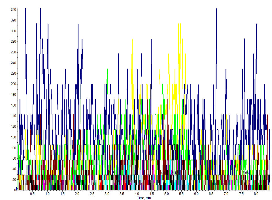
Task: Click the y-axis value '40'
Action: pyautogui.click(x=14, y=169)
